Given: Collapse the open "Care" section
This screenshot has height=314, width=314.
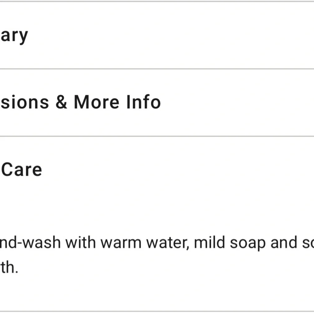Looking at the screenshot, I should [157, 170].
